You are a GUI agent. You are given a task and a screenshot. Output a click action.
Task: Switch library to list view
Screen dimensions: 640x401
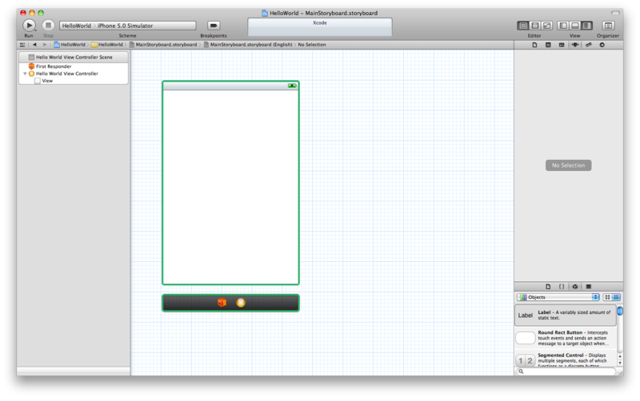(616, 297)
